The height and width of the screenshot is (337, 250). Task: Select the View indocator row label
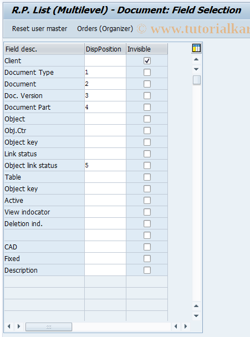27,212
